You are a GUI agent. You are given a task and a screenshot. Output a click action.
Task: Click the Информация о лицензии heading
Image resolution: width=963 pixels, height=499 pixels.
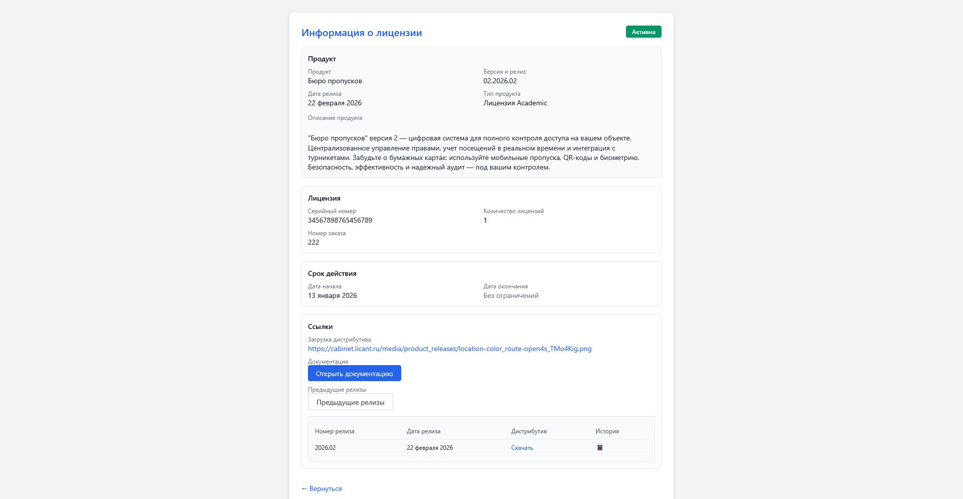coord(361,33)
